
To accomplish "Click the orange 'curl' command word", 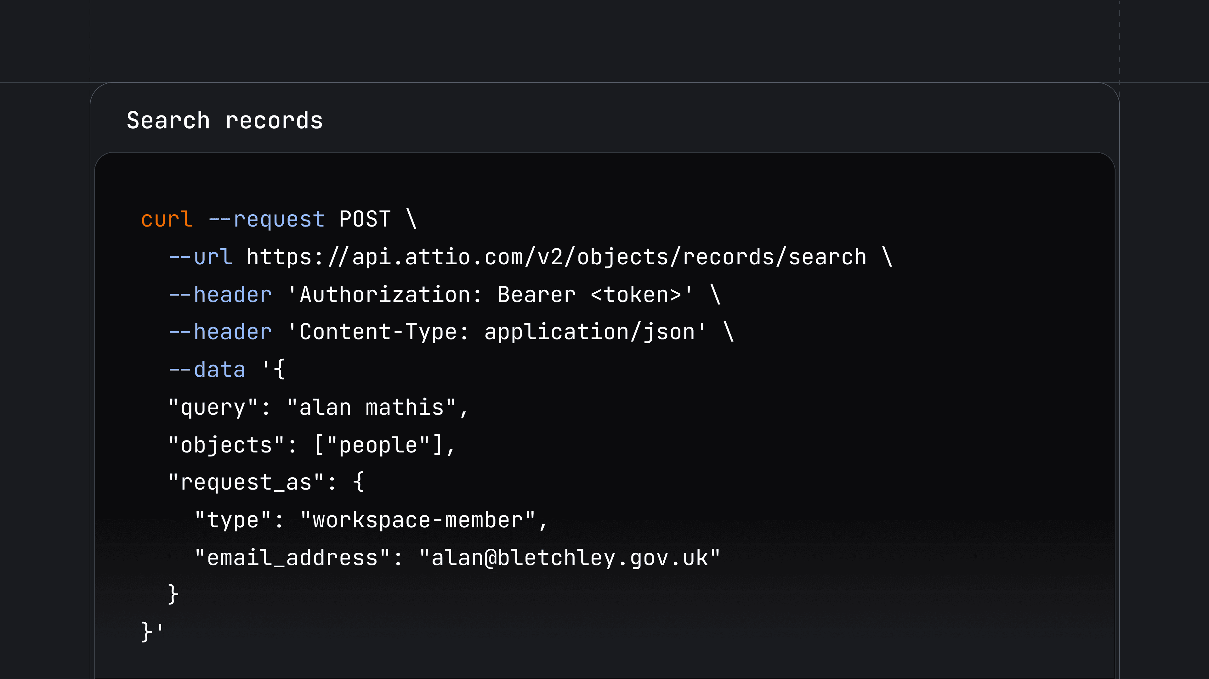I will (x=167, y=219).
